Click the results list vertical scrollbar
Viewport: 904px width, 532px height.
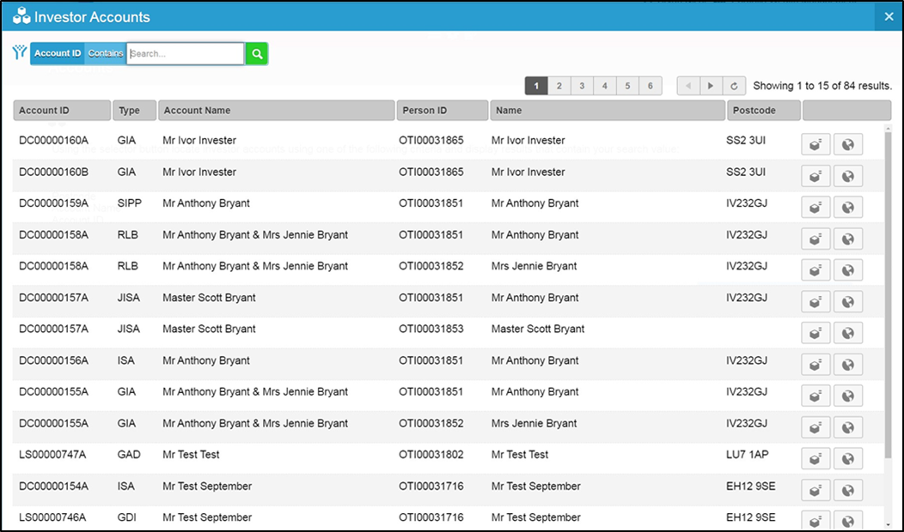click(x=889, y=293)
